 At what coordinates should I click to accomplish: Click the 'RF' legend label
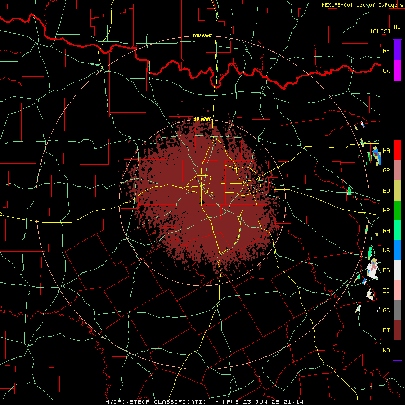click(x=386, y=50)
